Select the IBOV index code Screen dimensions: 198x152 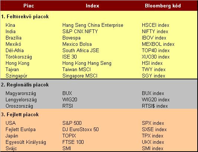coord(154,38)
